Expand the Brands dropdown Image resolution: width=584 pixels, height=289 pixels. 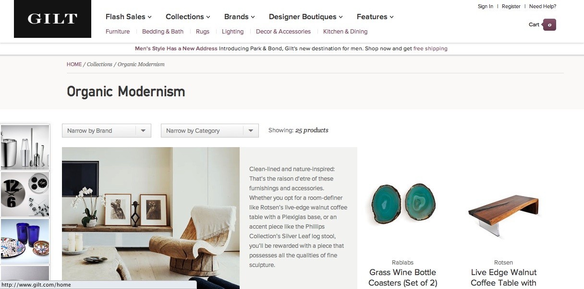[239, 17]
